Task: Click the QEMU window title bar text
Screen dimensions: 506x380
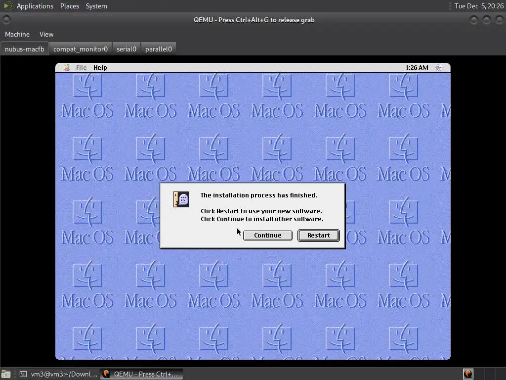Action: pos(254,20)
